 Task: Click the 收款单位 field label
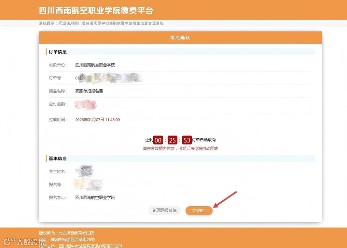click(58, 65)
